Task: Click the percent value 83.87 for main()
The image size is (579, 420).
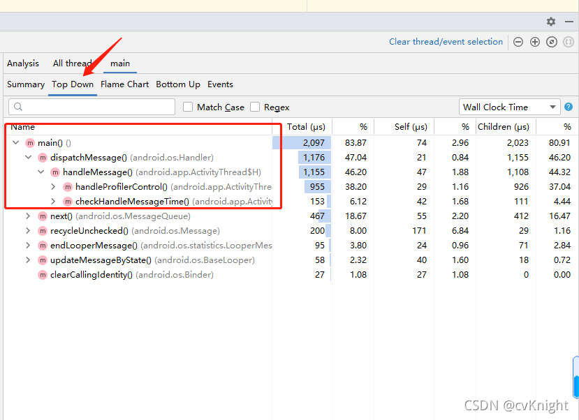Action: pyautogui.click(x=356, y=143)
